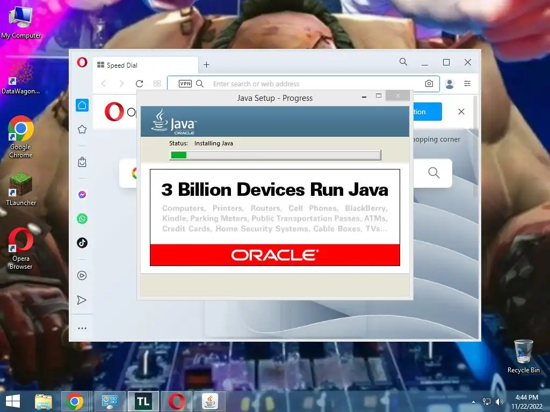The height and width of the screenshot is (412, 550).
Task: Open sidebar setup three-dots menu
Action: pos(82,329)
